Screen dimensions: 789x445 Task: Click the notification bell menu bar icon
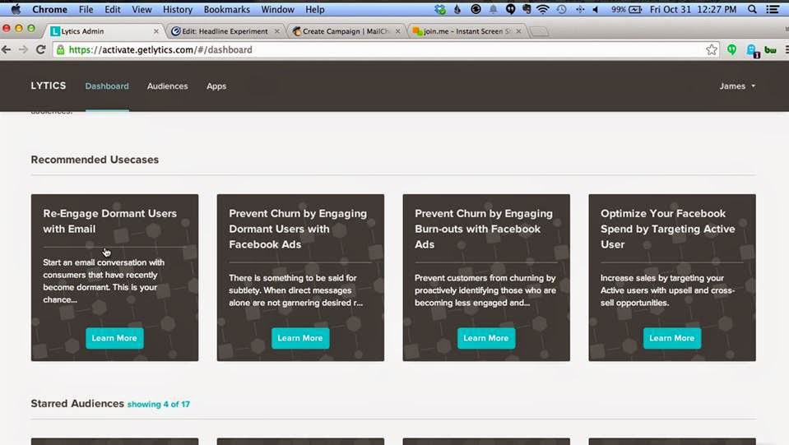pyautogui.click(x=493, y=9)
